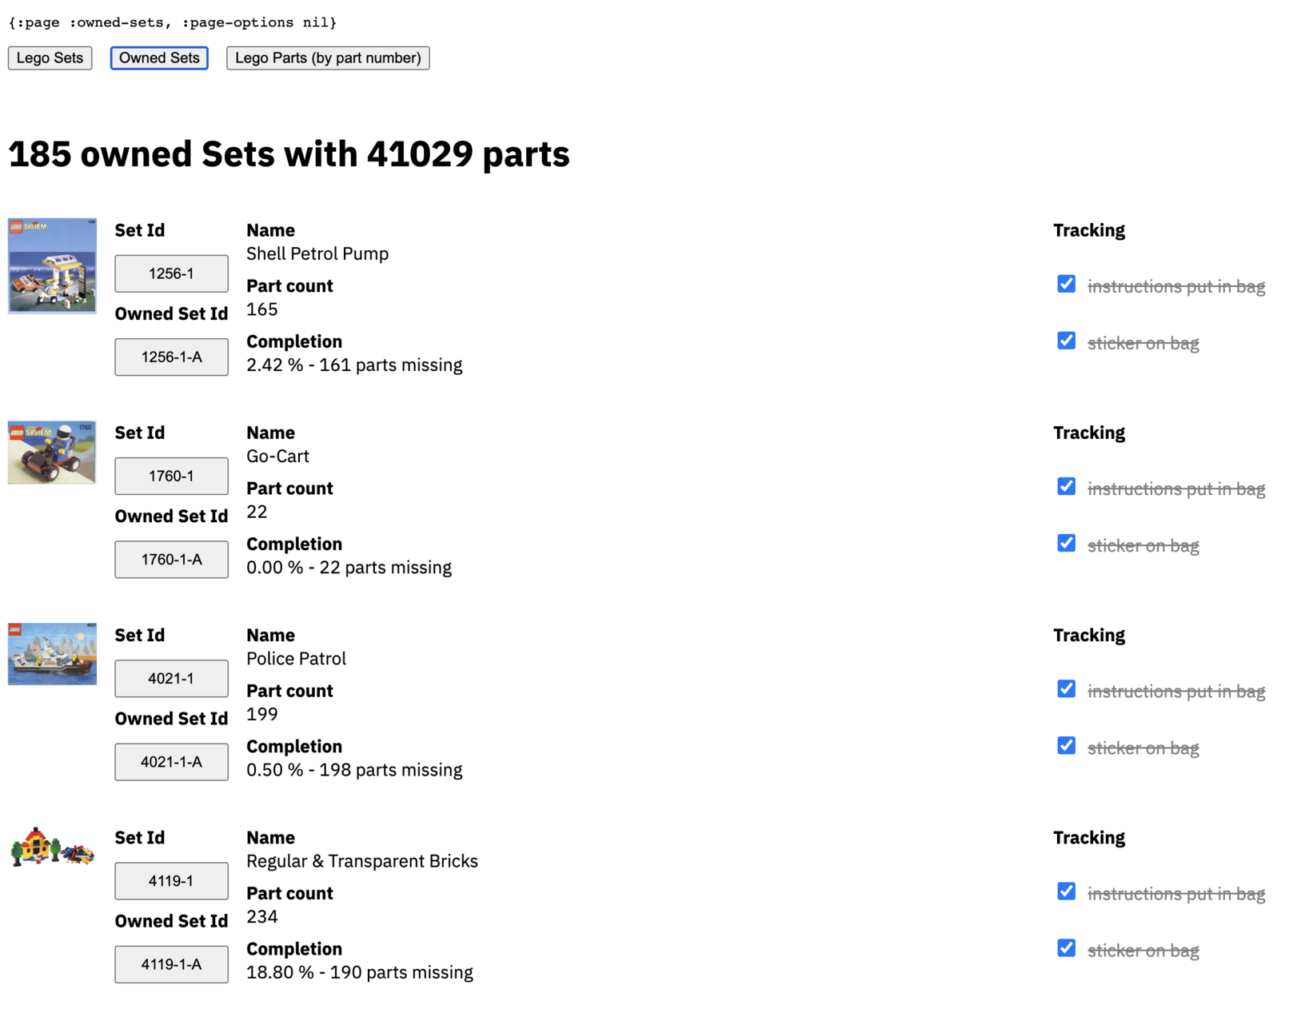Screen dimensions: 1313x1009
Task: Uncheck instructions put in bag for Shell Petrol Pump
Action: click(x=1066, y=285)
